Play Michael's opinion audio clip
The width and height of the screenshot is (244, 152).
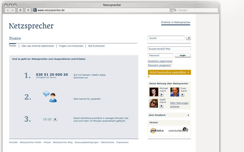(162, 95)
